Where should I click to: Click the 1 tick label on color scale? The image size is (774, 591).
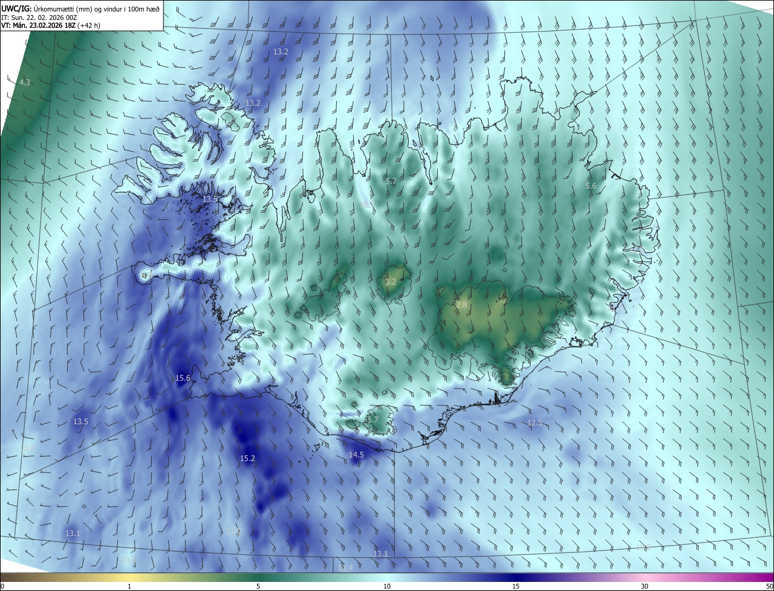pyautogui.click(x=129, y=586)
